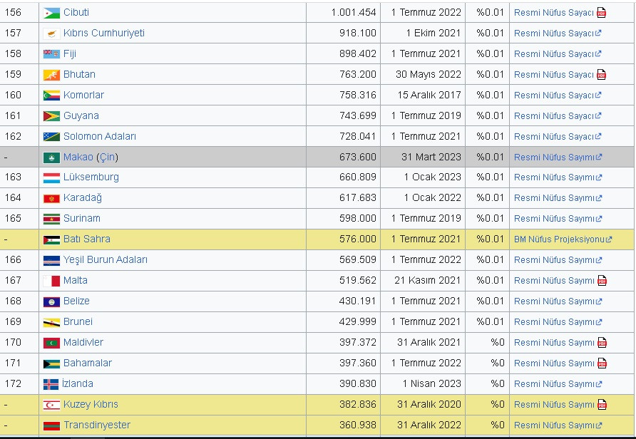Open the Yeşil Burun Adaları link

tap(105, 260)
